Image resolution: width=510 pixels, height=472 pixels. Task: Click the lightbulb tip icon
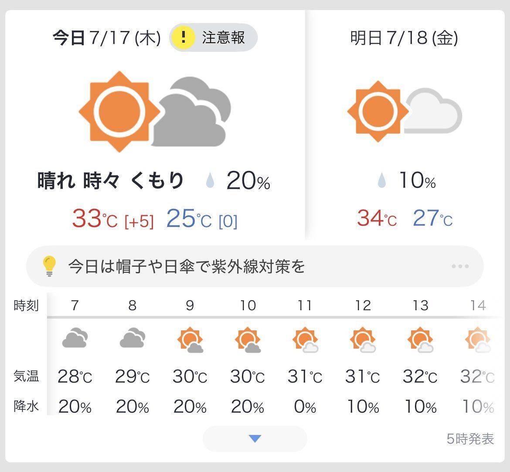(x=49, y=266)
